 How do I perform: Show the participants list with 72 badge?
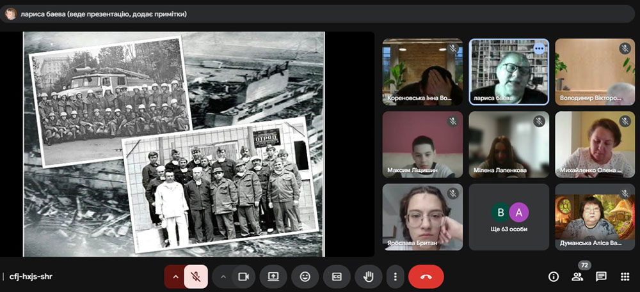coord(577,277)
